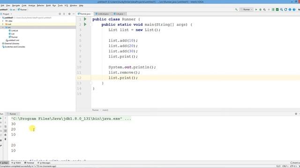Open the Tools menu
This screenshot has width=300, height=168.
[x=60, y=6]
